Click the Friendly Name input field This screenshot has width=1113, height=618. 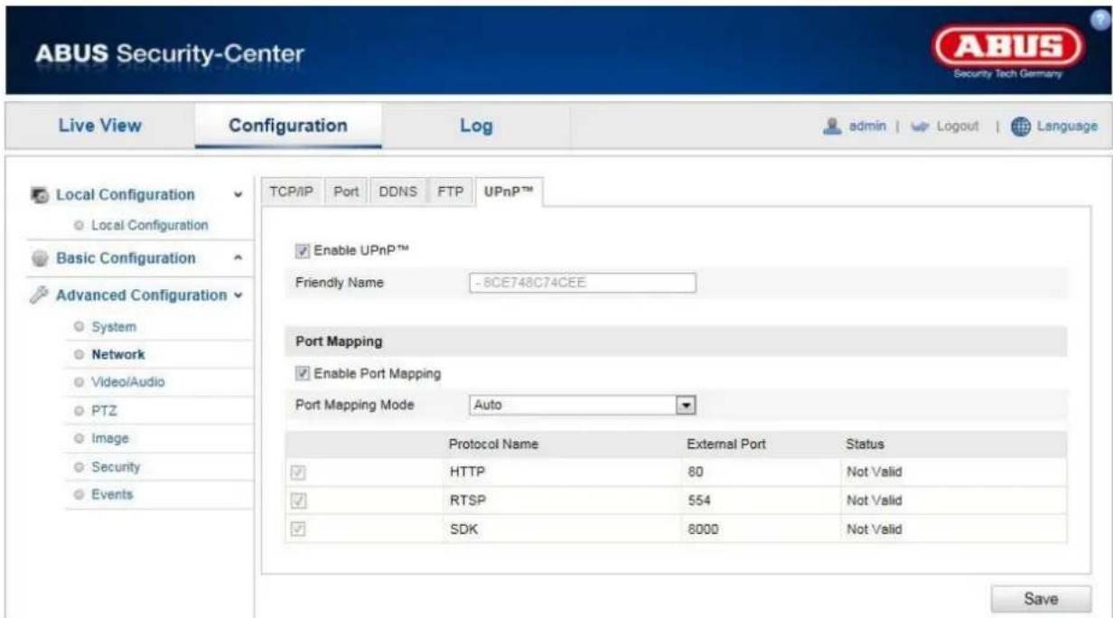(582, 283)
